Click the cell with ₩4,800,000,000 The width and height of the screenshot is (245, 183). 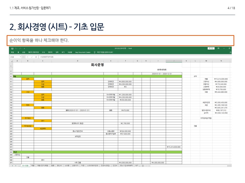tap(126, 82)
